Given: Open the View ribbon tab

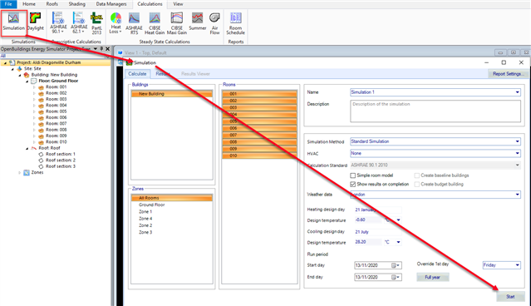Looking at the screenshot, I should (178, 4).
